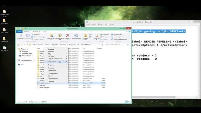Click Copy path (Скопировать путь) in ribbon
Screen dimensions: 201x113
(38, 37)
